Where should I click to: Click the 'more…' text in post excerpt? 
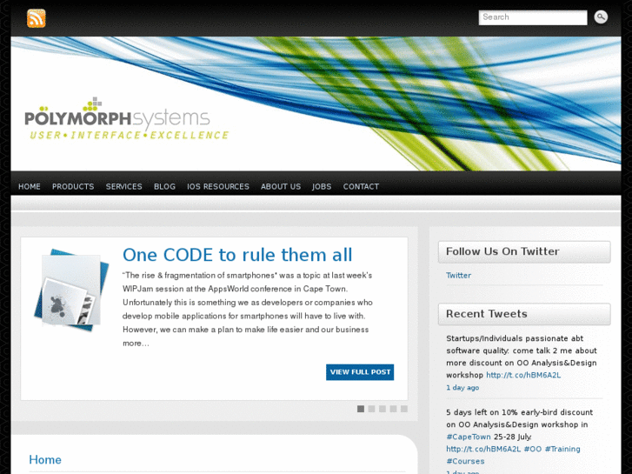coord(136,344)
